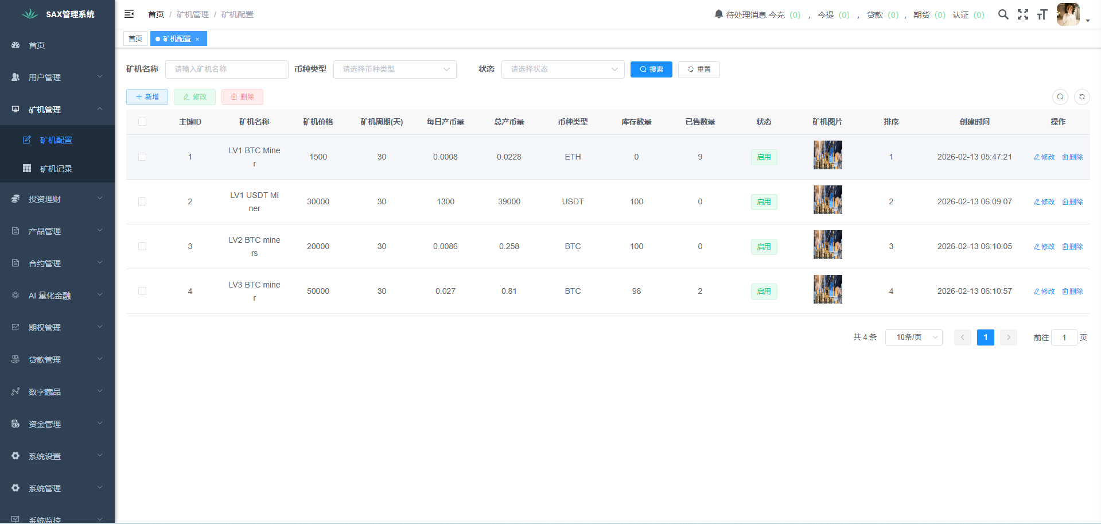Screen dimensions: 1101x524
Task: Go to previous page arrow
Action: [x=963, y=337]
